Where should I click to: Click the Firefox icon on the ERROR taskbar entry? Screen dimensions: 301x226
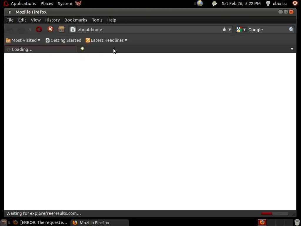point(16,222)
